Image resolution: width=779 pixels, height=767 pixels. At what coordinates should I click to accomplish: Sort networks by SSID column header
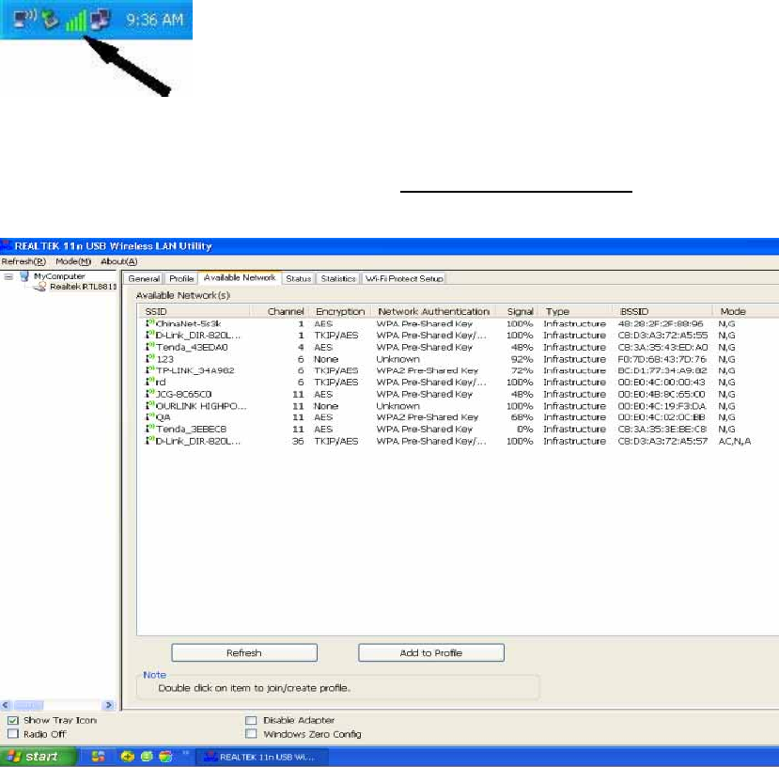195,311
